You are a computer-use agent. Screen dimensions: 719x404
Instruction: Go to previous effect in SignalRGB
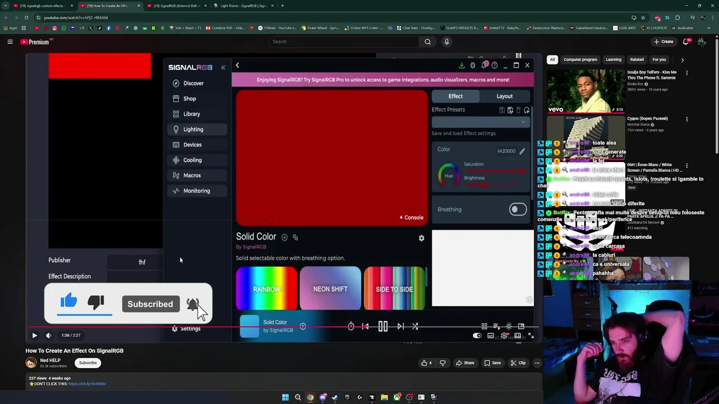[365, 326]
